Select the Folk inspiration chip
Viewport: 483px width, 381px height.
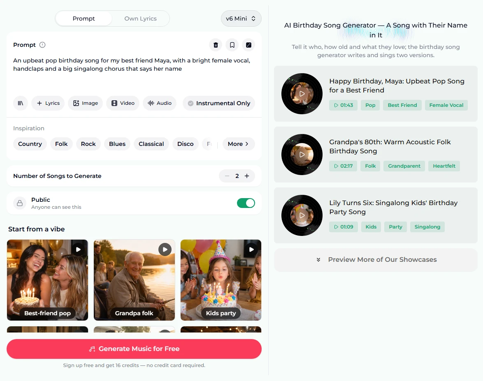(x=61, y=144)
